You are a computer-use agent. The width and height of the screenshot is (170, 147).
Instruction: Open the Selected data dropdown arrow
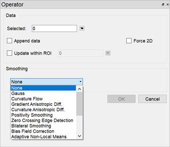pyautogui.click(x=82, y=29)
